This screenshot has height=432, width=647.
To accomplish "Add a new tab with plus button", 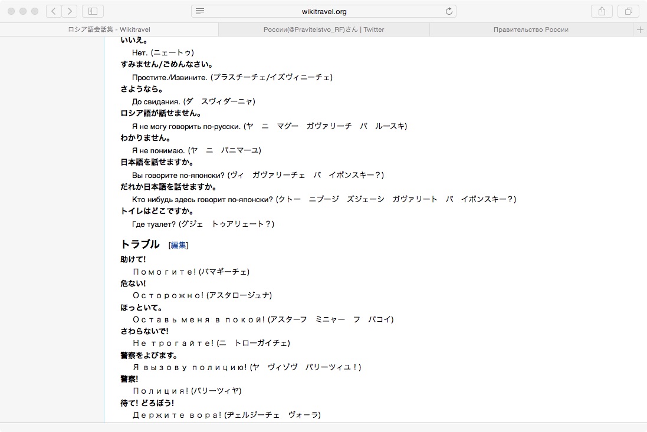I will pyautogui.click(x=640, y=29).
